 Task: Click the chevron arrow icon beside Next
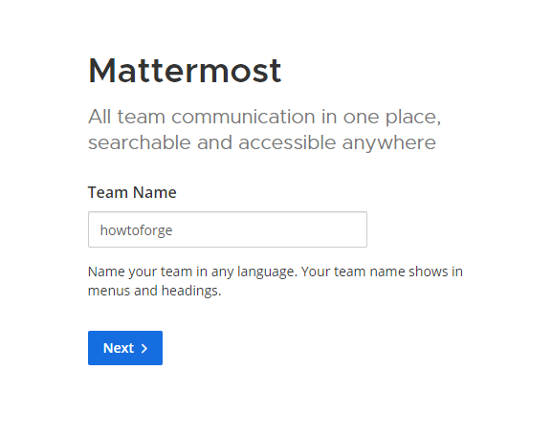(x=144, y=348)
